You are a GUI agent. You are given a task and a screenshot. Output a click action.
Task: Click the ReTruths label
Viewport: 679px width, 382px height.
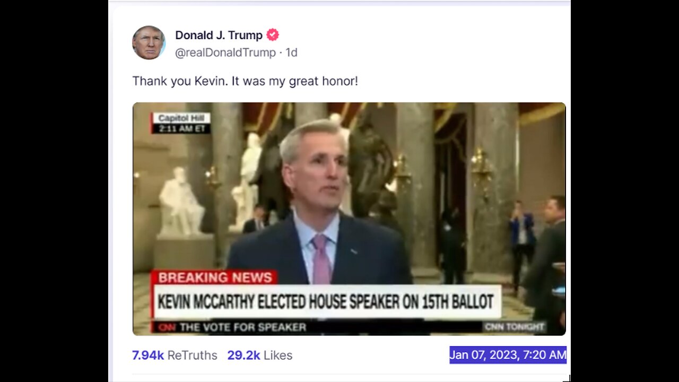pyautogui.click(x=192, y=355)
